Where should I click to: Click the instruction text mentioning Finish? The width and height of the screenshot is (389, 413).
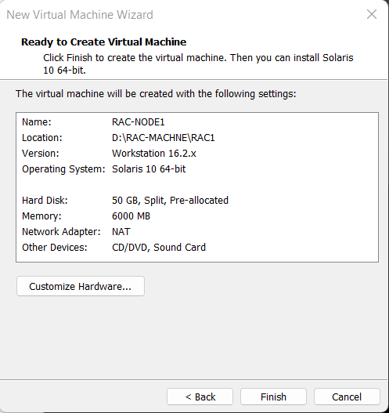(198, 64)
